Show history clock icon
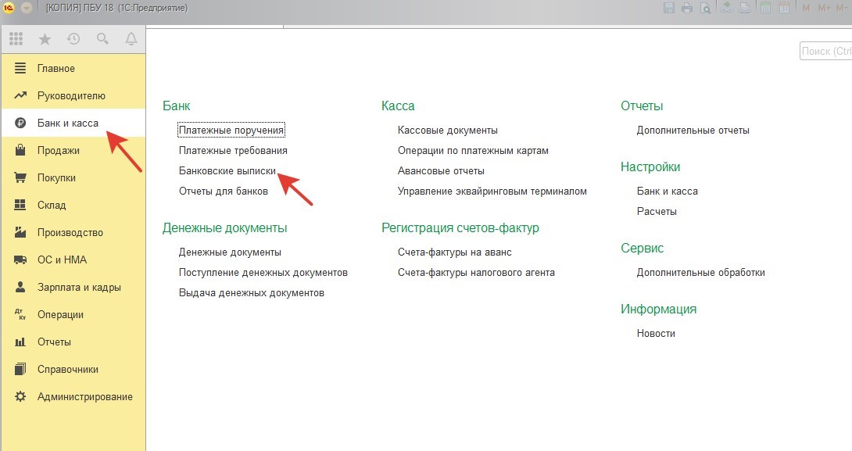The height and width of the screenshot is (451, 852). tap(73, 38)
